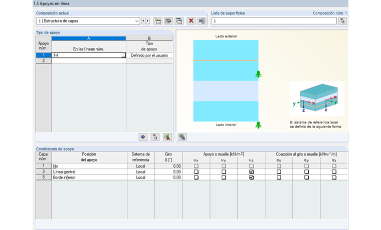Edit the Giro β value for layer 5

click(x=168, y=177)
